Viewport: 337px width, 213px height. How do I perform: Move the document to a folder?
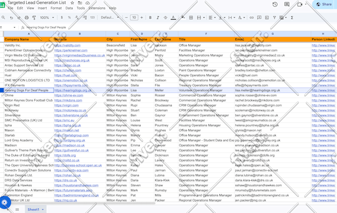pyautogui.click(x=80, y=3)
